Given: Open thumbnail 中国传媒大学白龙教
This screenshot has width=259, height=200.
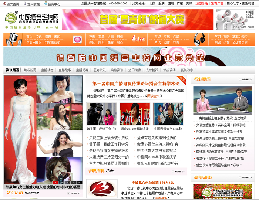Looking at the screenshot, I should (x=168, y=114).
